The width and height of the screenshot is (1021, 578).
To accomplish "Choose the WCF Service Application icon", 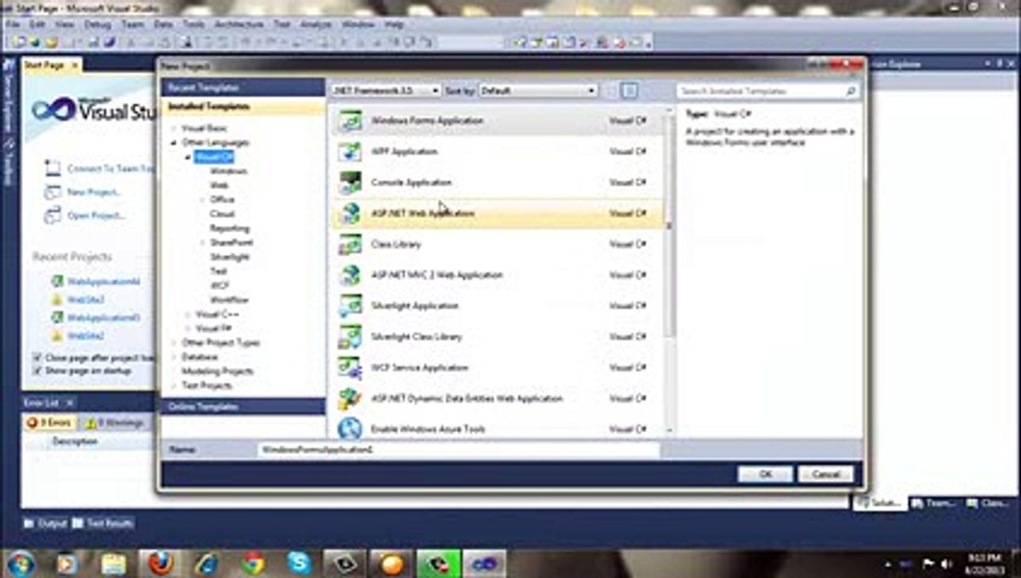I will click(350, 368).
